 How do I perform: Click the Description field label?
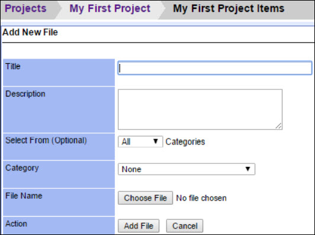pyautogui.click(x=25, y=94)
